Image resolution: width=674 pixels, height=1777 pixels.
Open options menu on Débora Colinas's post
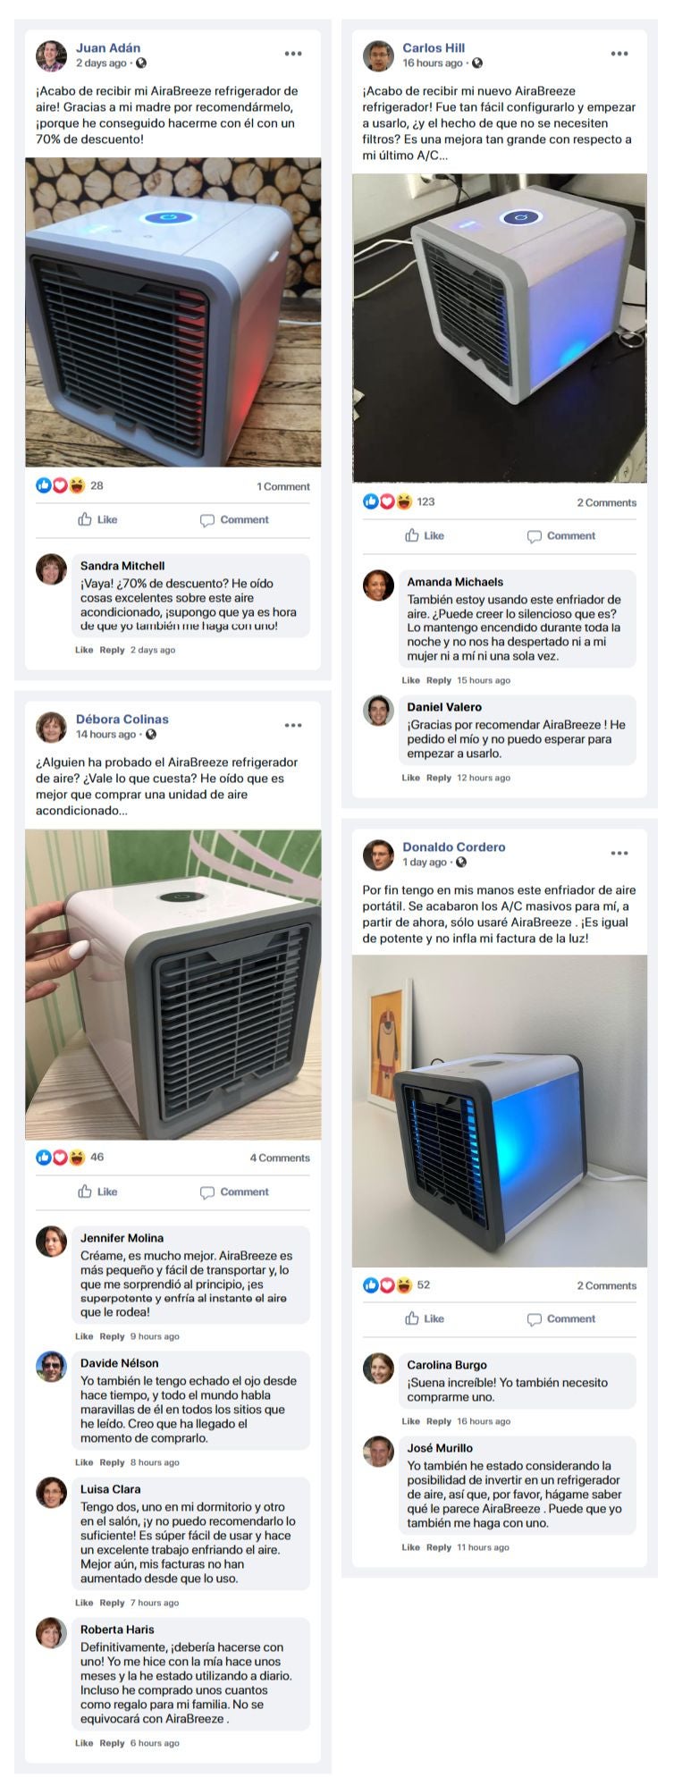pyautogui.click(x=293, y=725)
